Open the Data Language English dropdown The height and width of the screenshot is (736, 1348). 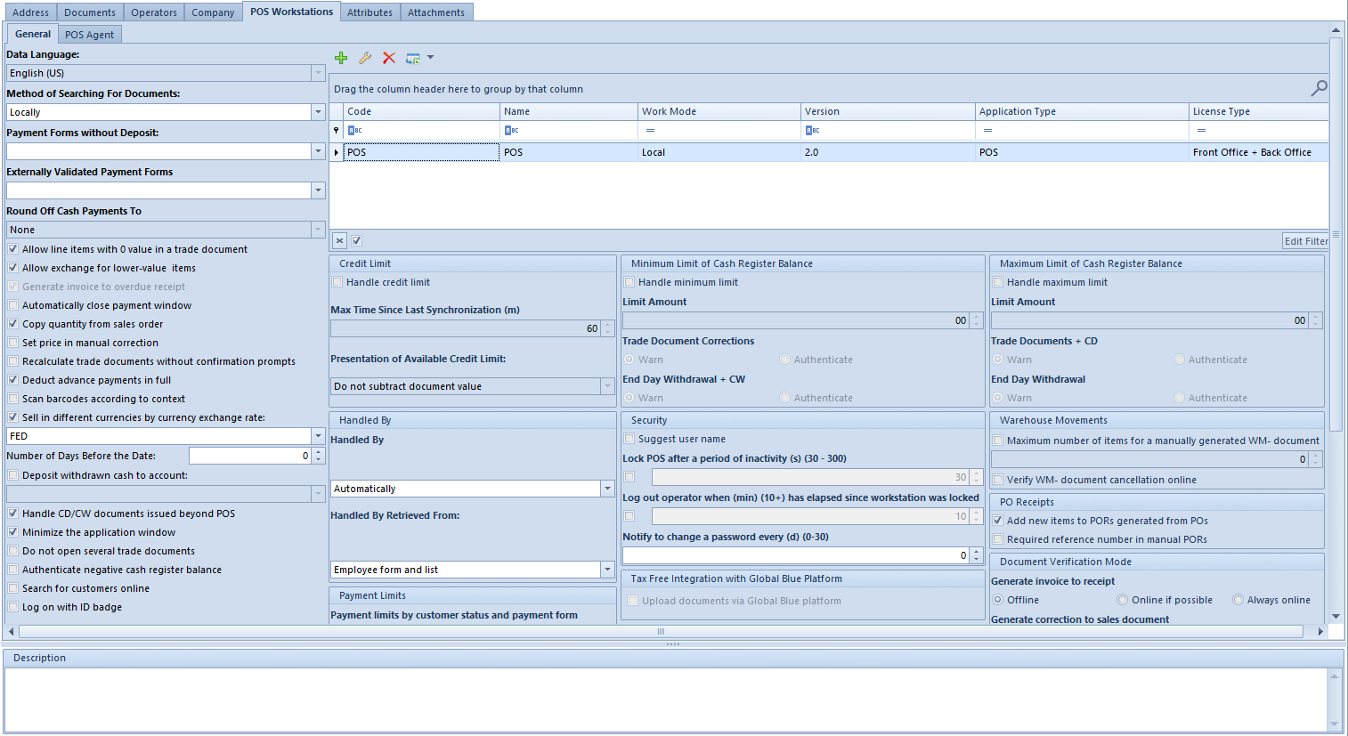click(x=318, y=73)
